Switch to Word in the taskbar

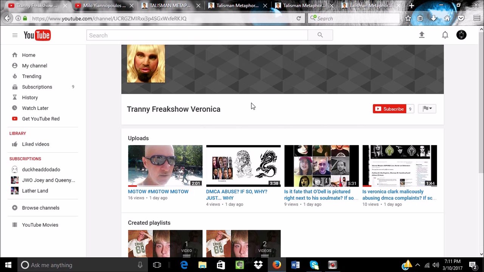click(295, 265)
